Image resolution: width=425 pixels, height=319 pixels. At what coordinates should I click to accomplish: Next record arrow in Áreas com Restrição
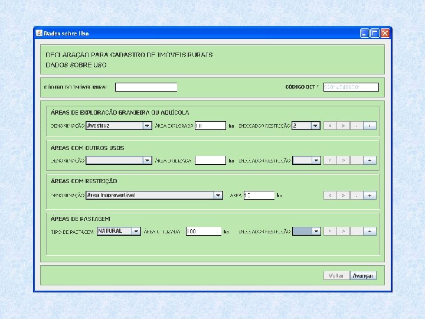point(343,196)
